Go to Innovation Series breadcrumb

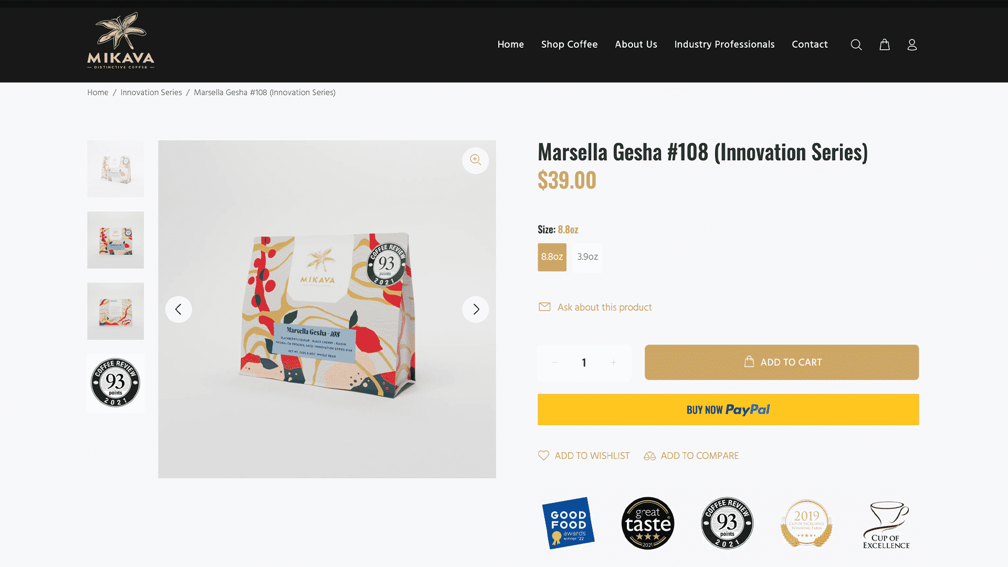[x=151, y=92]
